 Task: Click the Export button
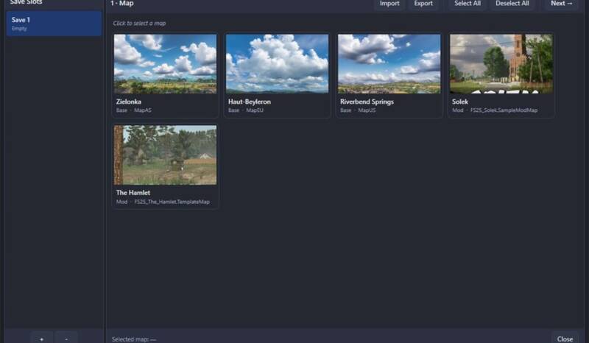[423, 4]
